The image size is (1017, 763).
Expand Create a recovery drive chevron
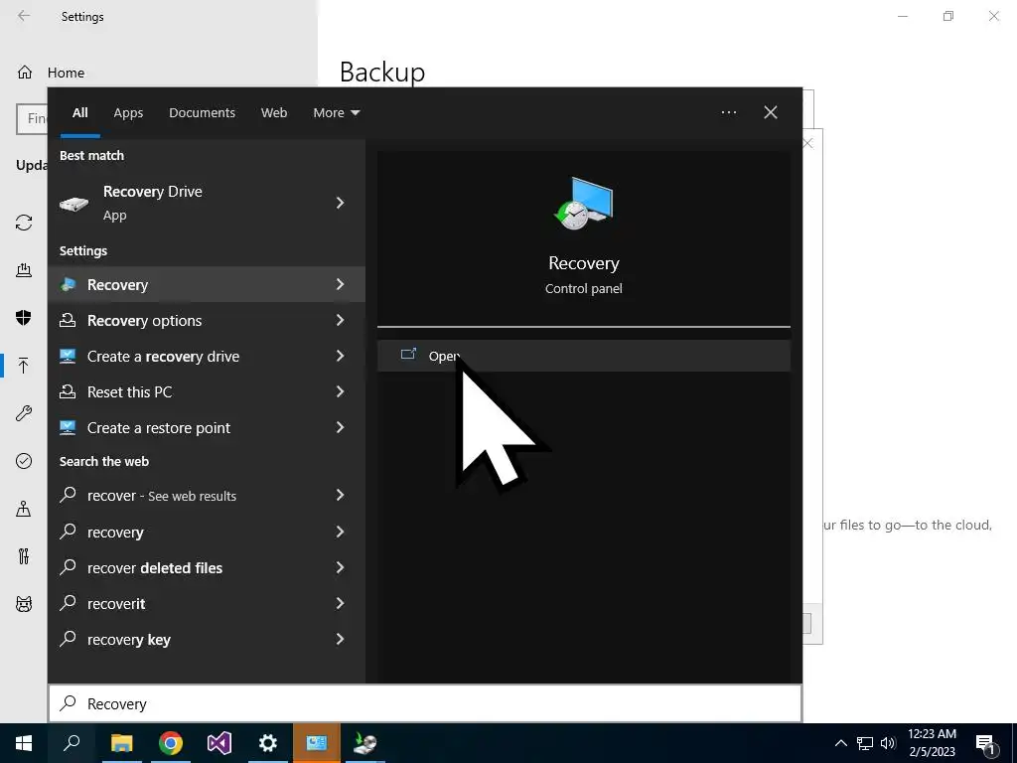tap(340, 356)
